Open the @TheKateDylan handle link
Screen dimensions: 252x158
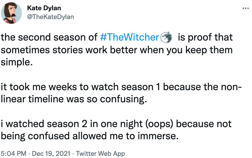point(51,17)
